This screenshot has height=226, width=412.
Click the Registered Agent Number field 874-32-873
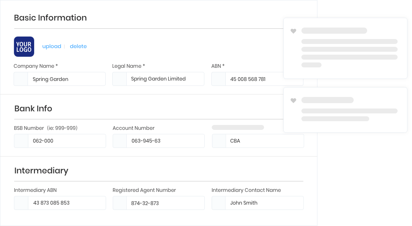click(x=159, y=203)
